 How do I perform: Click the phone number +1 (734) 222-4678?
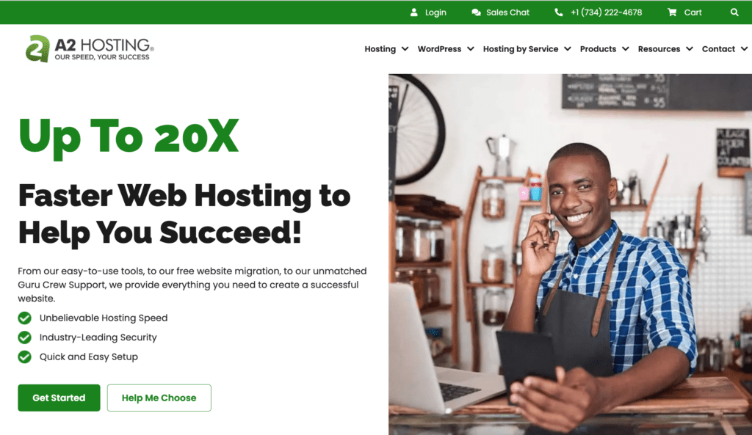(x=606, y=12)
